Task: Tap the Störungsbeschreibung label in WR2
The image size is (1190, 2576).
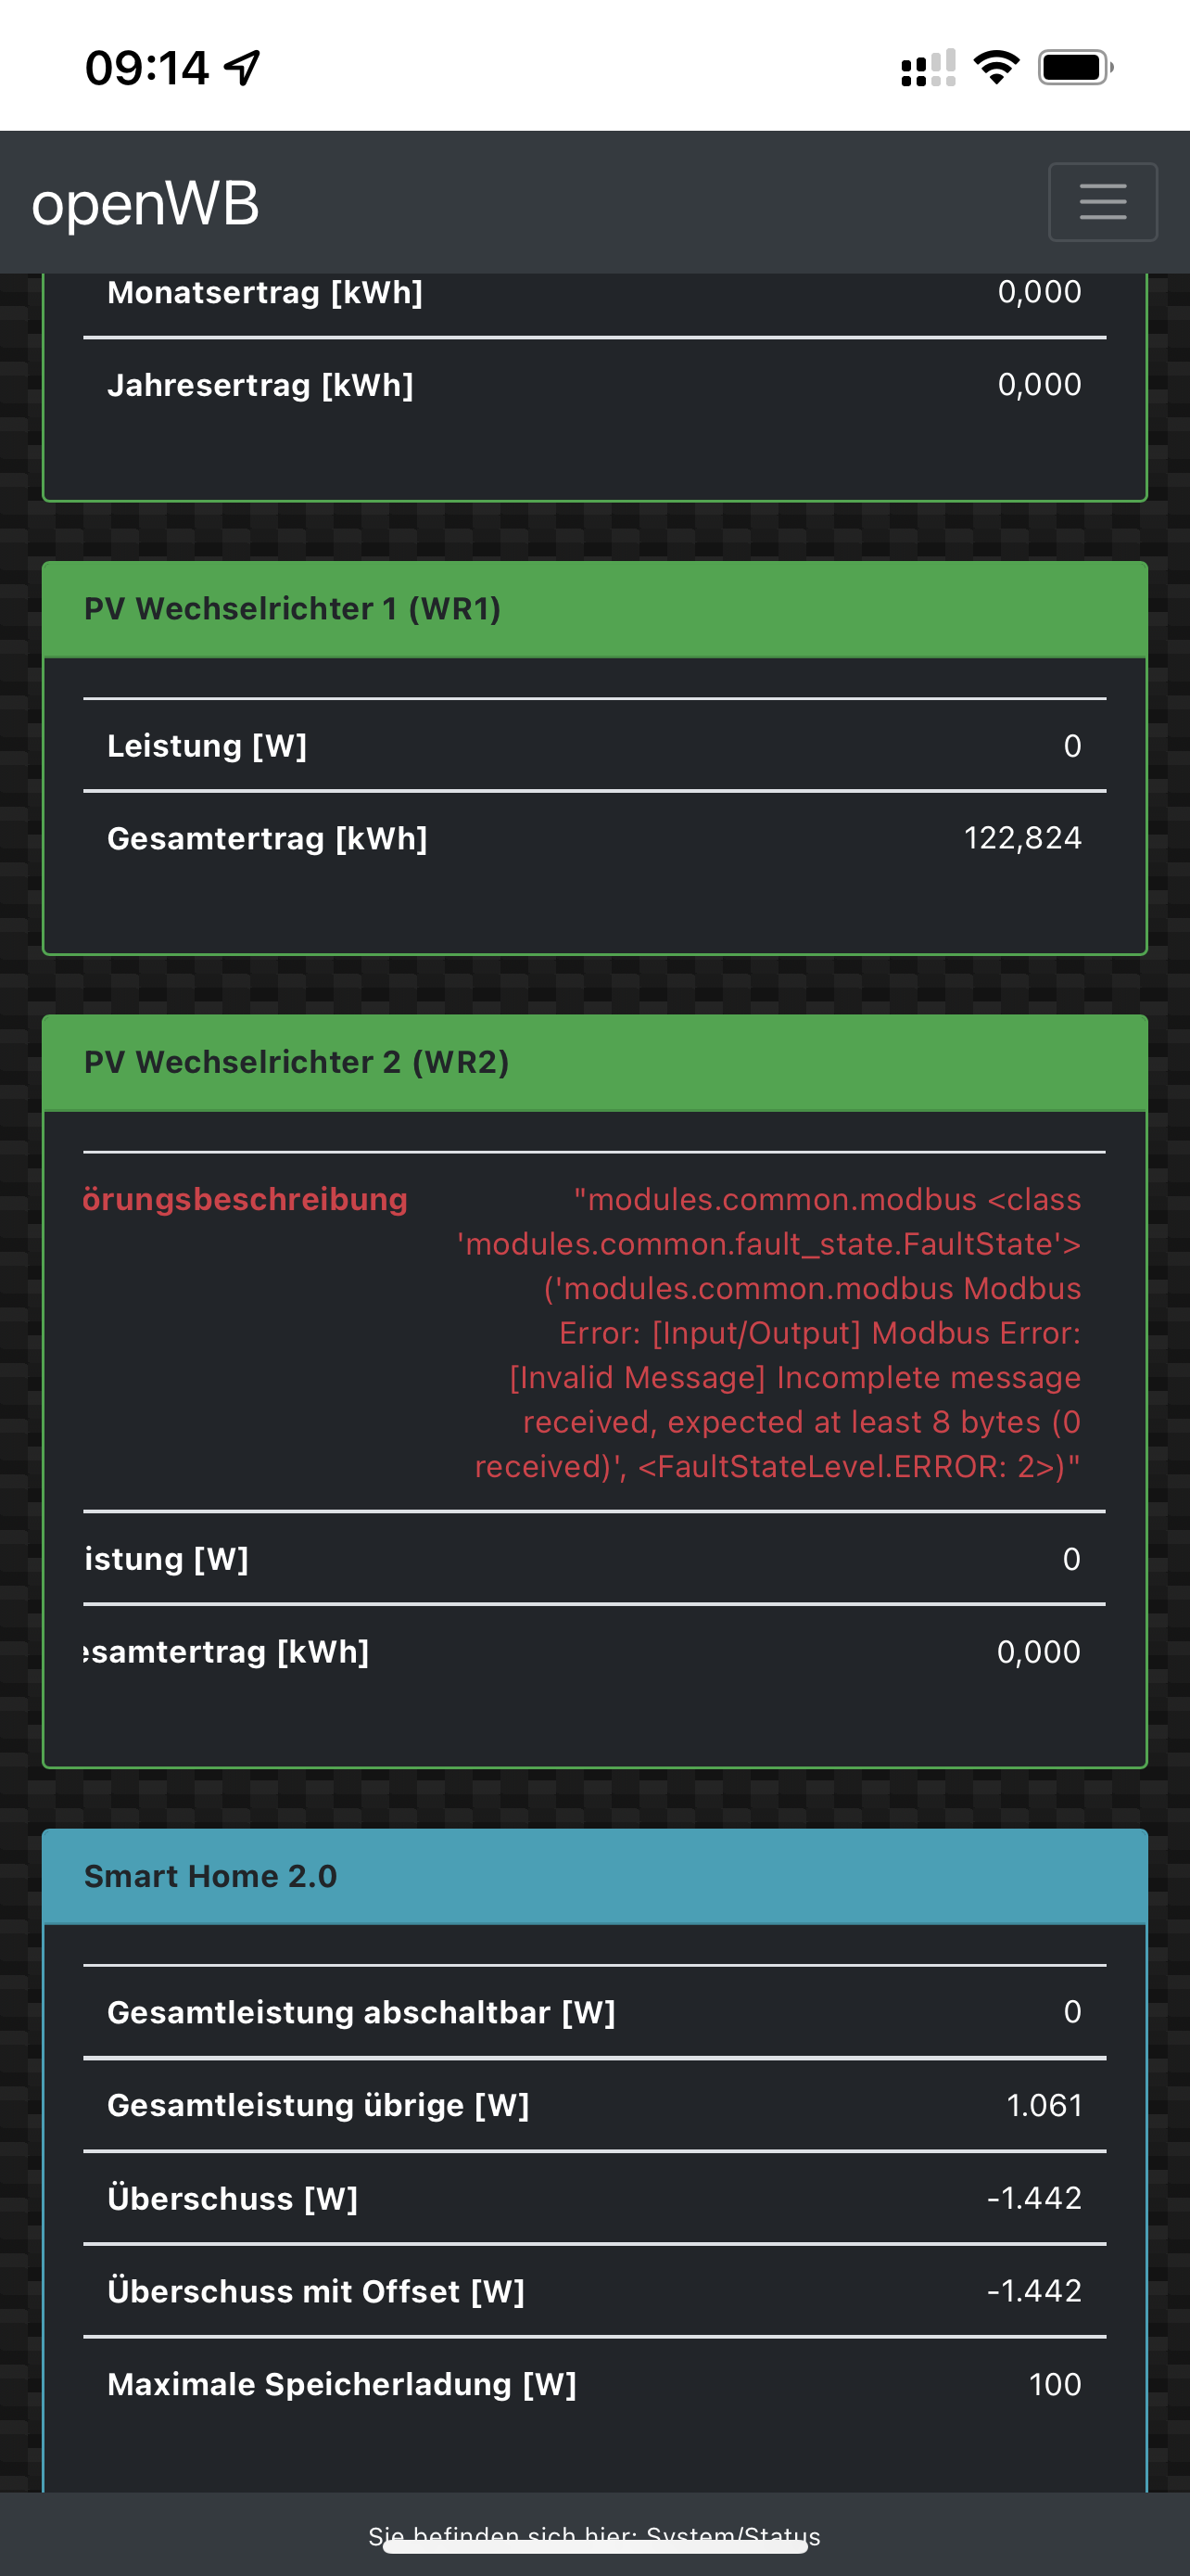Action: click(245, 1199)
